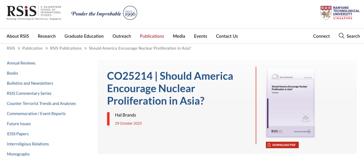The width and height of the screenshot is (364, 158).
Task: Click the magnifying glass Search icon
Action: [x=341, y=36]
